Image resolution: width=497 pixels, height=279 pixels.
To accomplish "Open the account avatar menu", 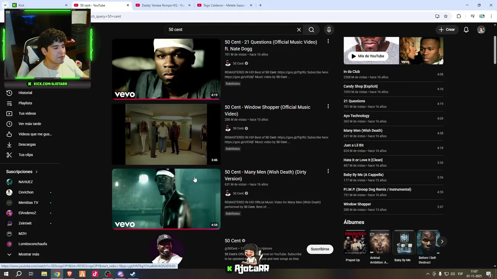I will point(481,30).
